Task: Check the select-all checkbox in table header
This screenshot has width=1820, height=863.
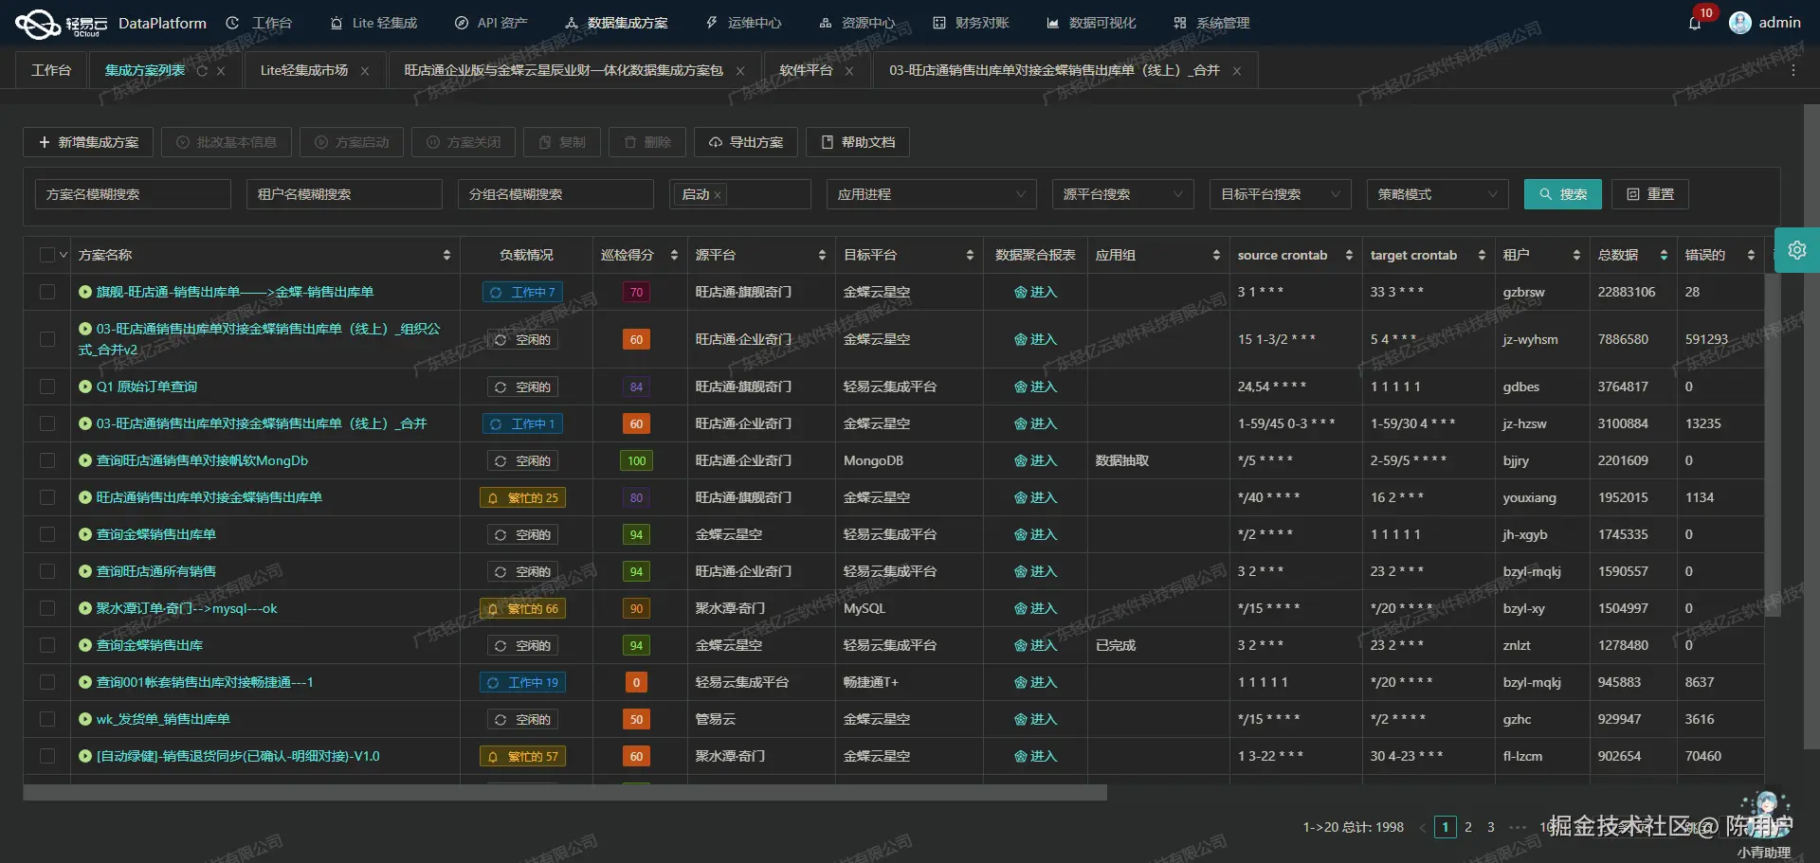Action: (x=46, y=254)
